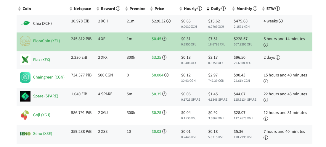Show info for Chaingreen price $0.004

(x=166, y=75)
